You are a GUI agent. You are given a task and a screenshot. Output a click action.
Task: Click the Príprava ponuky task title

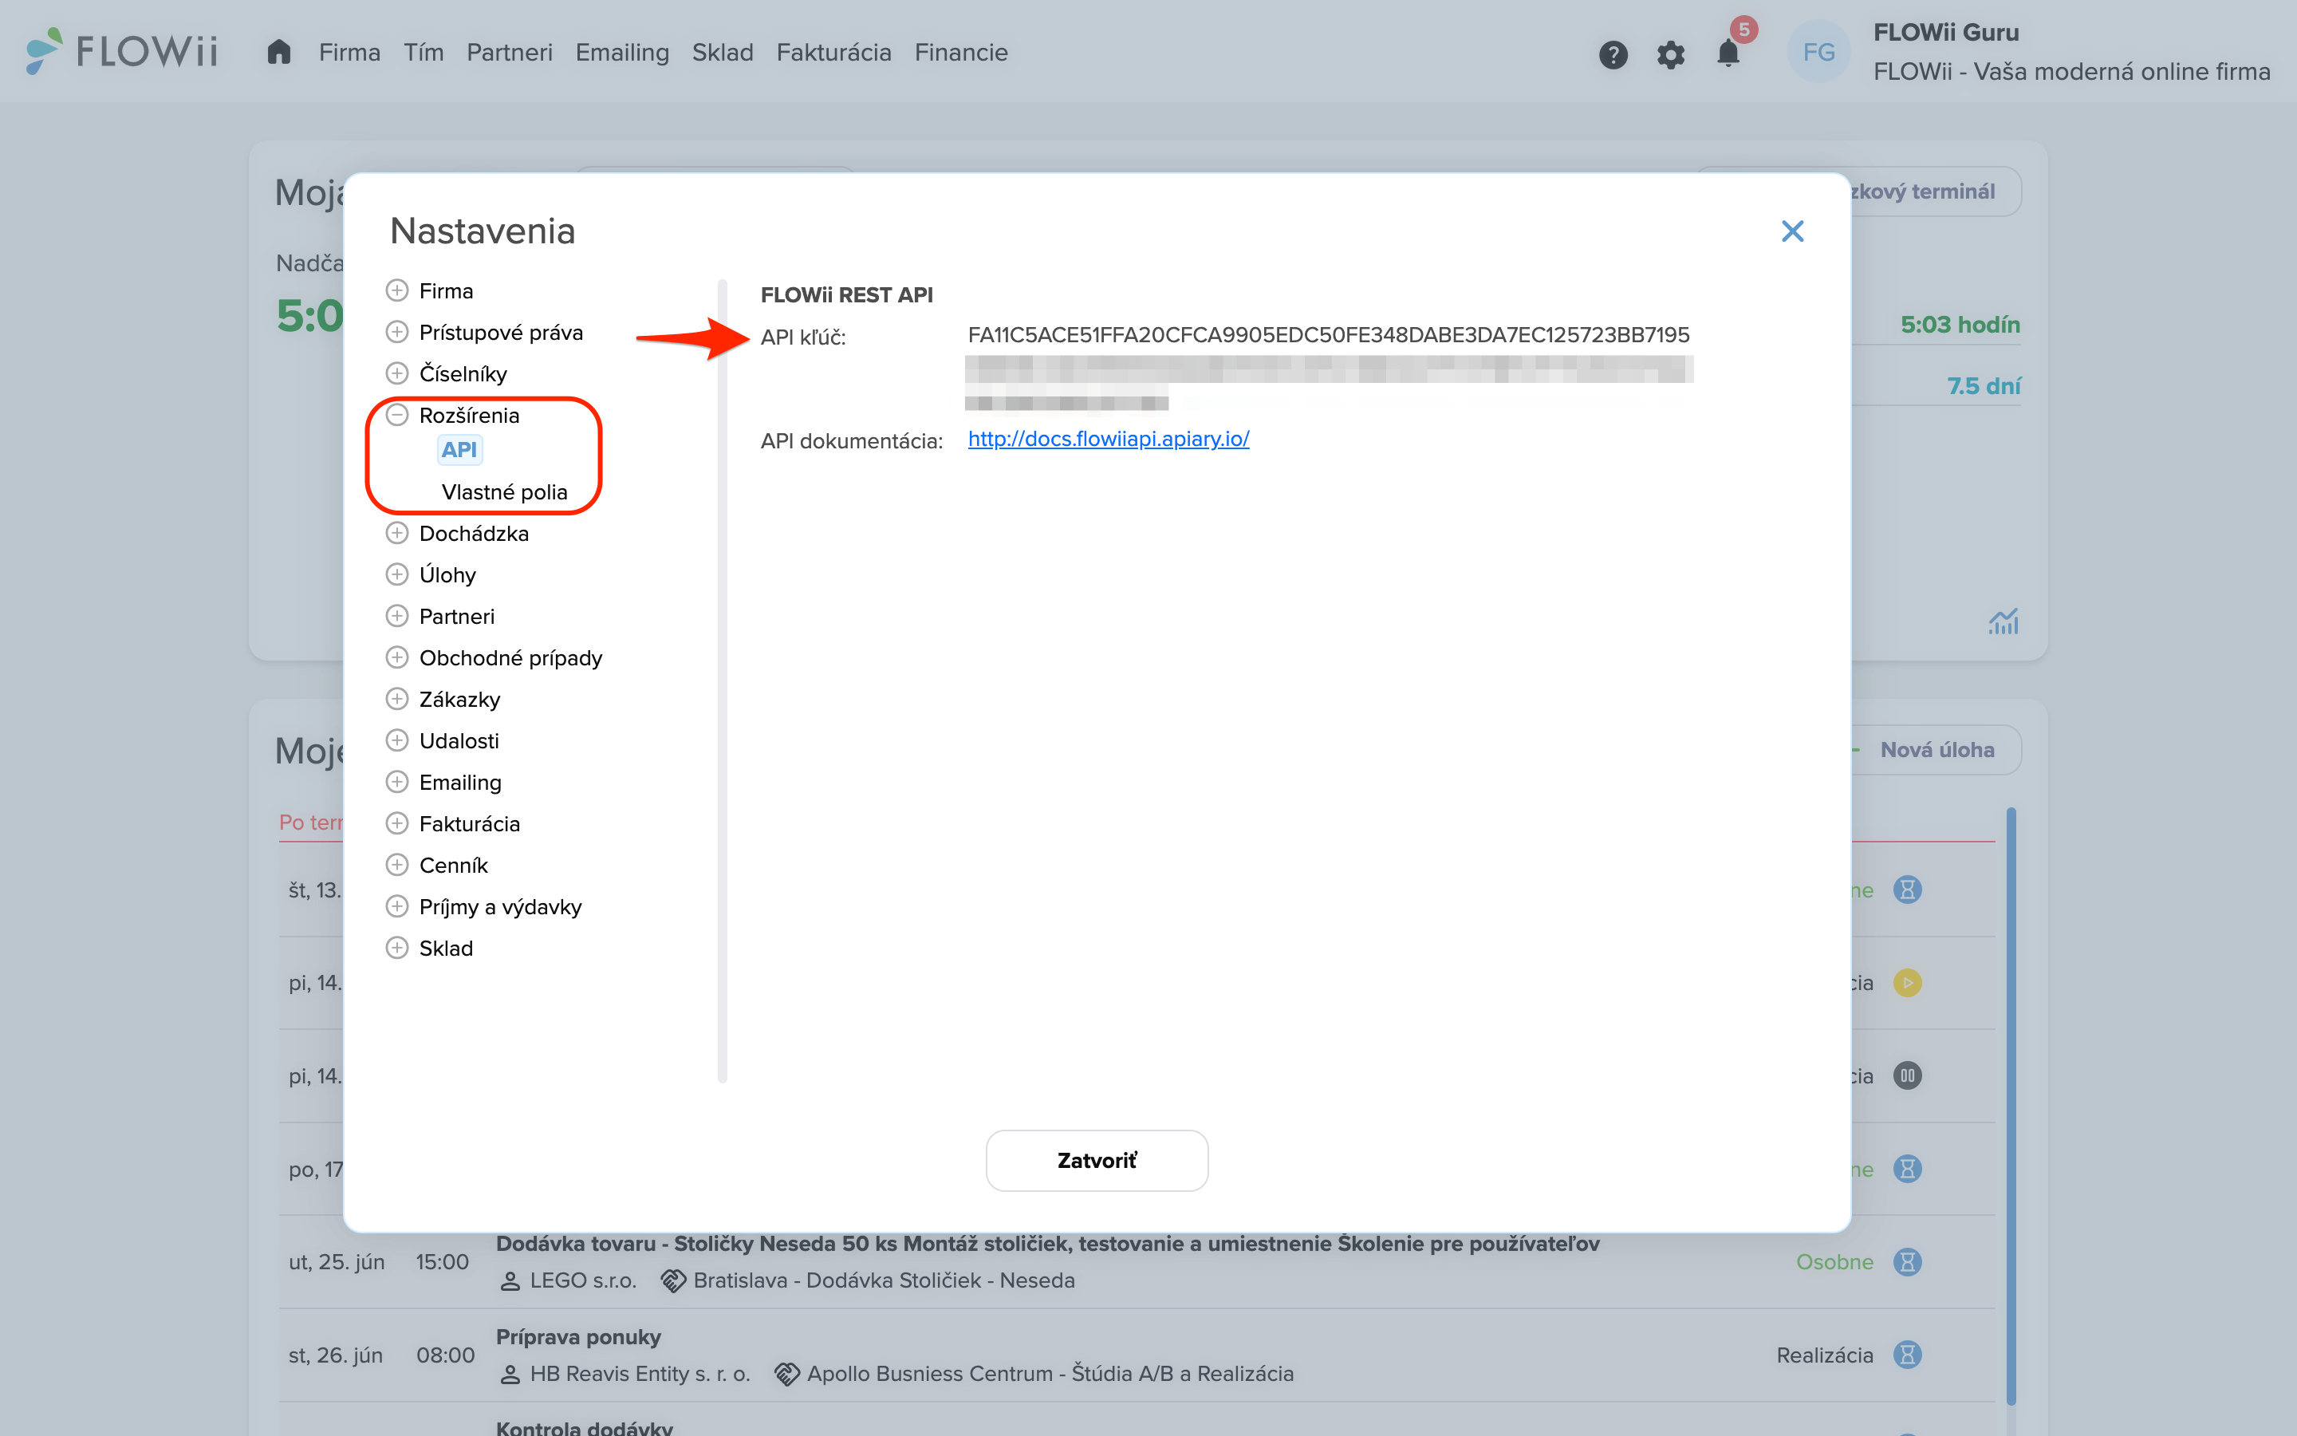(x=578, y=1337)
